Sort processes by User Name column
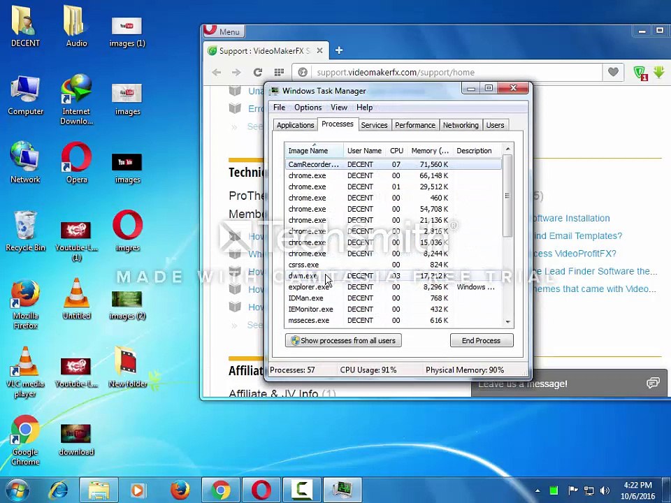671x503 pixels. (x=364, y=151)
